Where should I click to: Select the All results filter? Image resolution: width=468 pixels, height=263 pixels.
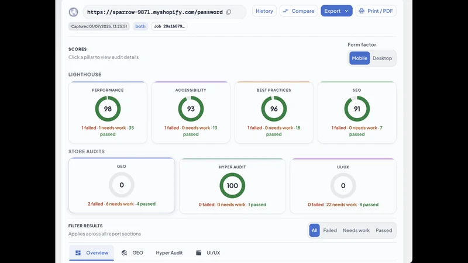314,230
